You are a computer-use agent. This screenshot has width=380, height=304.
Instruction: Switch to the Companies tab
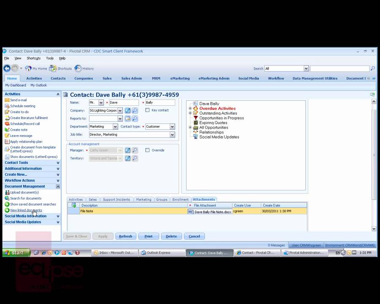84,78
